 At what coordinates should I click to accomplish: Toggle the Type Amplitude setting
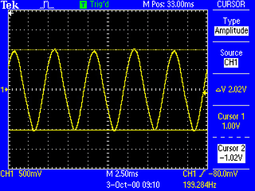(232, 26)
